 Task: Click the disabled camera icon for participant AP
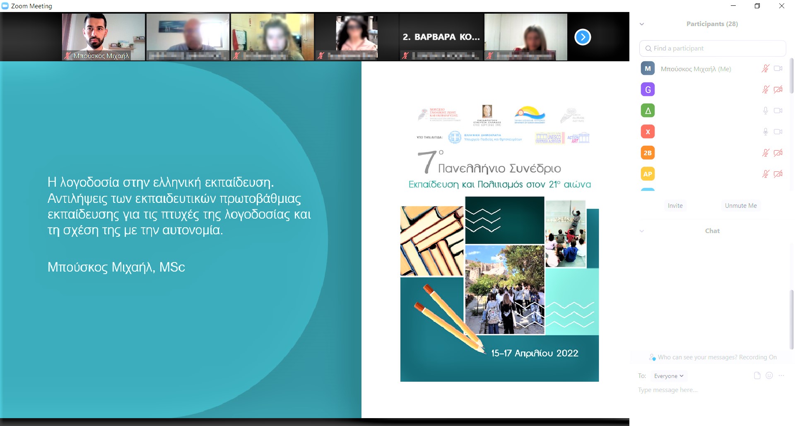(778, 174)
